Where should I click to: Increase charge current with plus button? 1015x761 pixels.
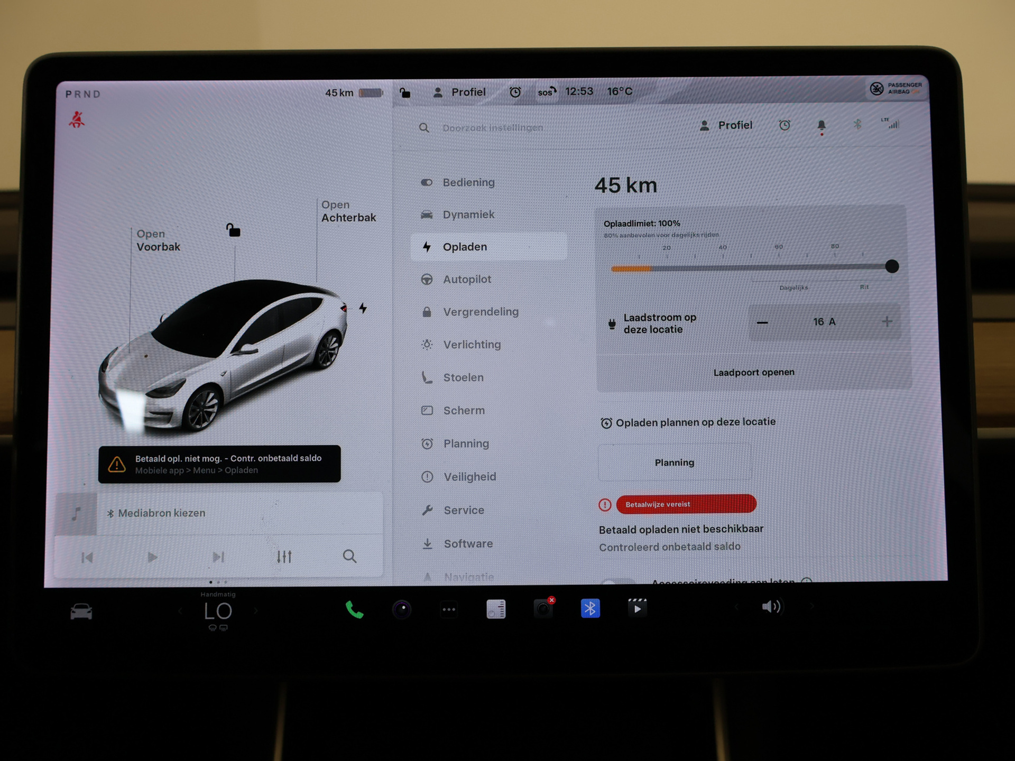887,321
